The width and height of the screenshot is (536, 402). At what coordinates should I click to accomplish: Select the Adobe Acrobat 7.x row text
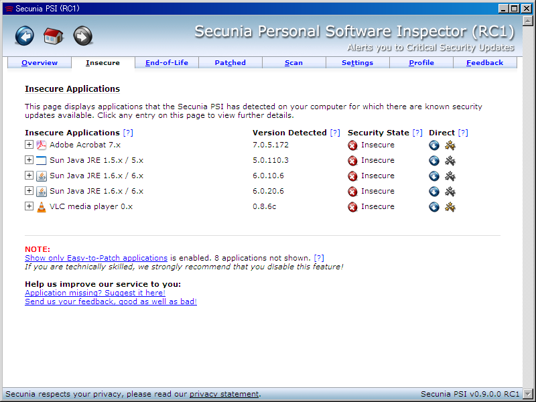(x=85, y=145)
